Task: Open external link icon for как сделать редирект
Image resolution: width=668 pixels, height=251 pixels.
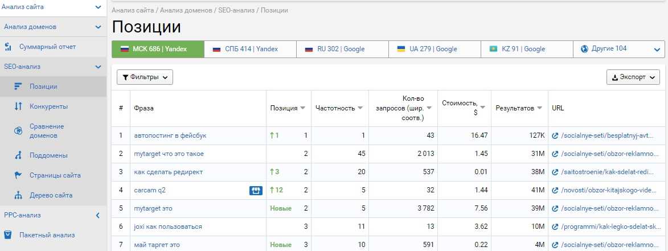Action: [555, 172]
